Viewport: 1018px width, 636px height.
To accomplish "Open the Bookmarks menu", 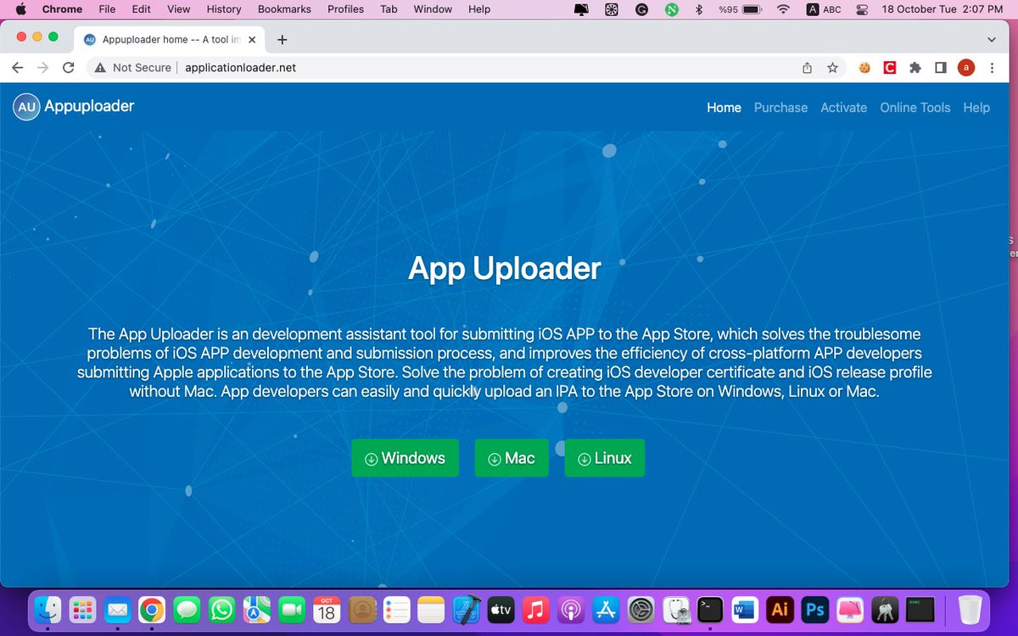I will (x=284, y=9).
